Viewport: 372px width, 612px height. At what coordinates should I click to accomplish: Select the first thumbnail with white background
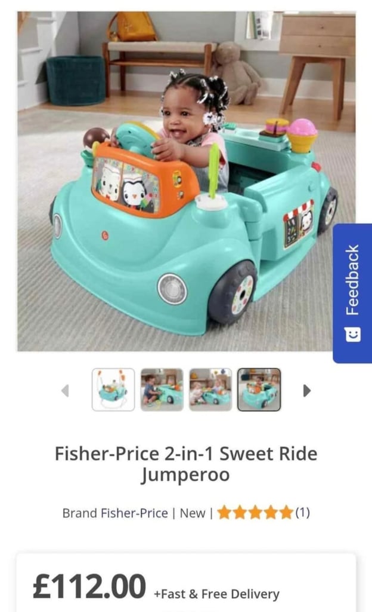(x=113, y=390)
